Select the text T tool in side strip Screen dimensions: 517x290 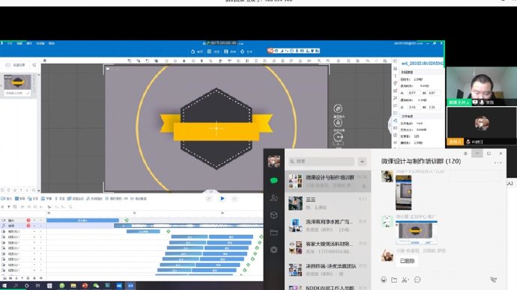(x=395, y=76)
